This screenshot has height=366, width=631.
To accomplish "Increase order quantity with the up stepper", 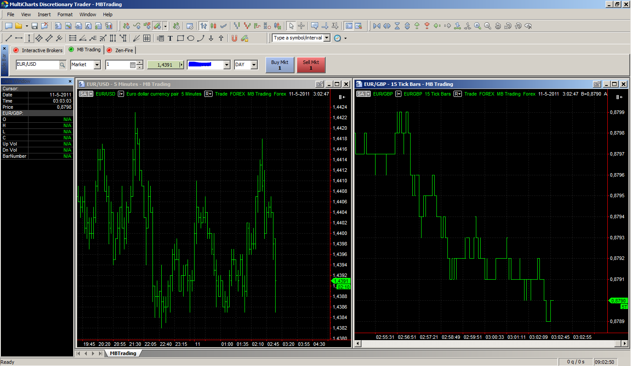I will pyautogui.click(x=140, y=63).
